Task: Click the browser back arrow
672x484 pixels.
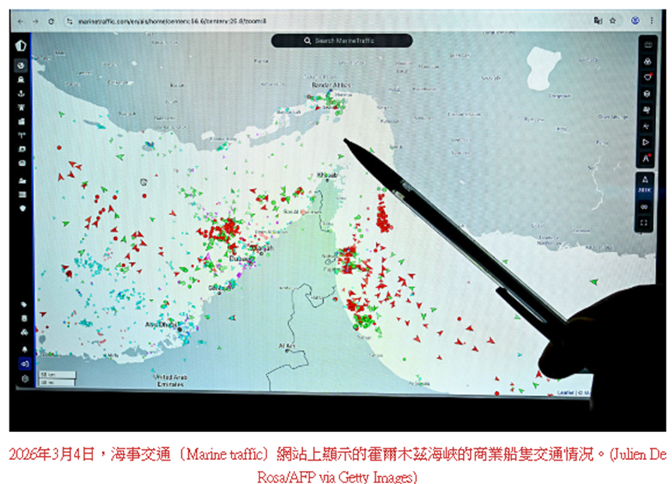Action: 21,21
